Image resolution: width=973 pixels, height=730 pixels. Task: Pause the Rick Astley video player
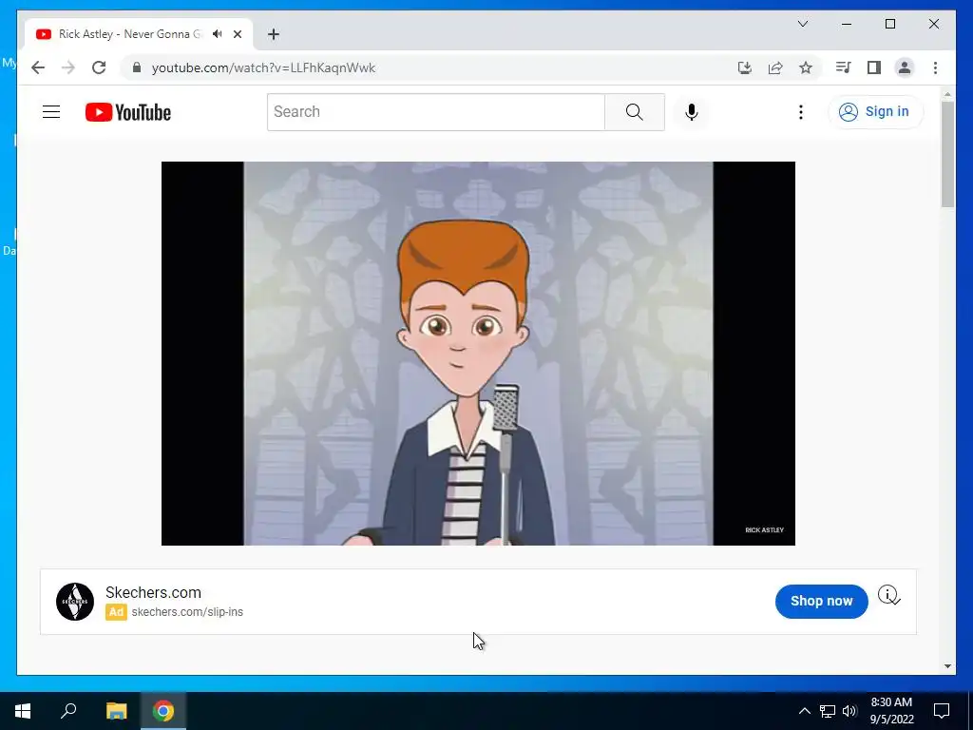tap(478, 354)
